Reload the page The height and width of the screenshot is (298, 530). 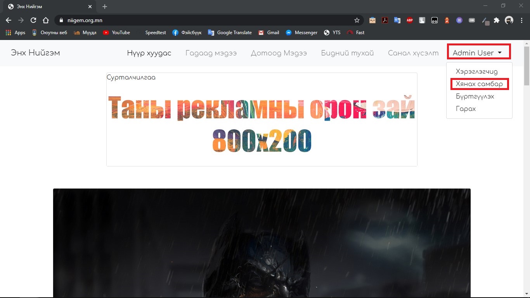pyautogui.click(x=33, y=20)
